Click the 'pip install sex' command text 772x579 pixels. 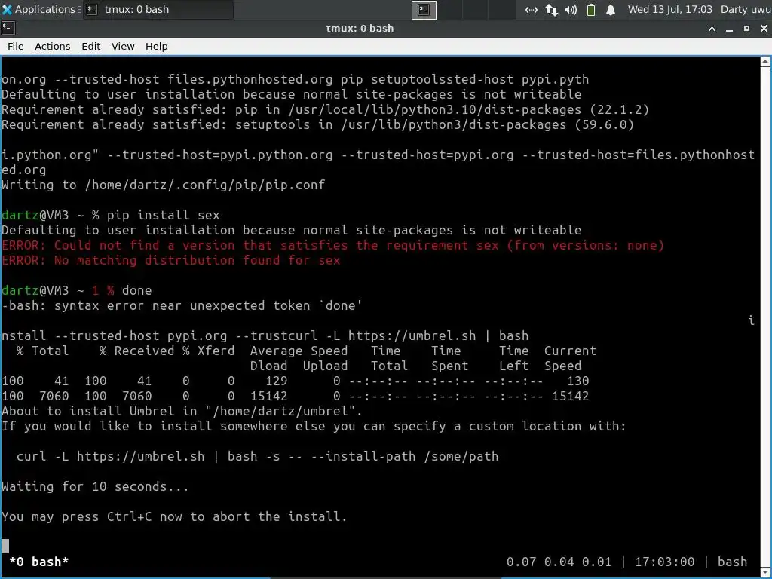(163, 215)
